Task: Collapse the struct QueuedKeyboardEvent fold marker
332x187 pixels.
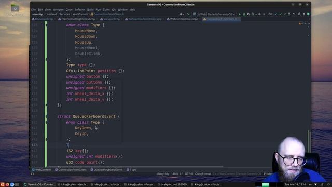Action: pyautogui.click(x=46, y=116)
